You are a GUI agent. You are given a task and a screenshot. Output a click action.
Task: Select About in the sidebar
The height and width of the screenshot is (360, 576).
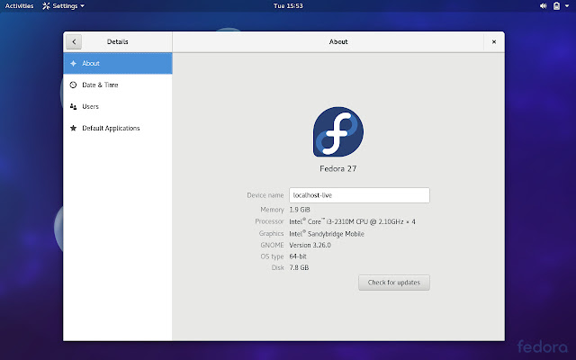tap(118, 63)
